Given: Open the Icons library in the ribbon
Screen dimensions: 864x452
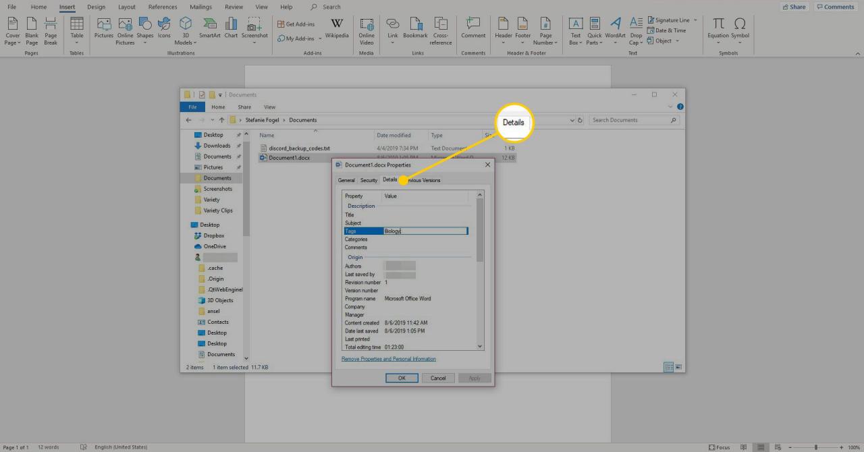Looking at the screenshot, I should click(x=164, y=28).
